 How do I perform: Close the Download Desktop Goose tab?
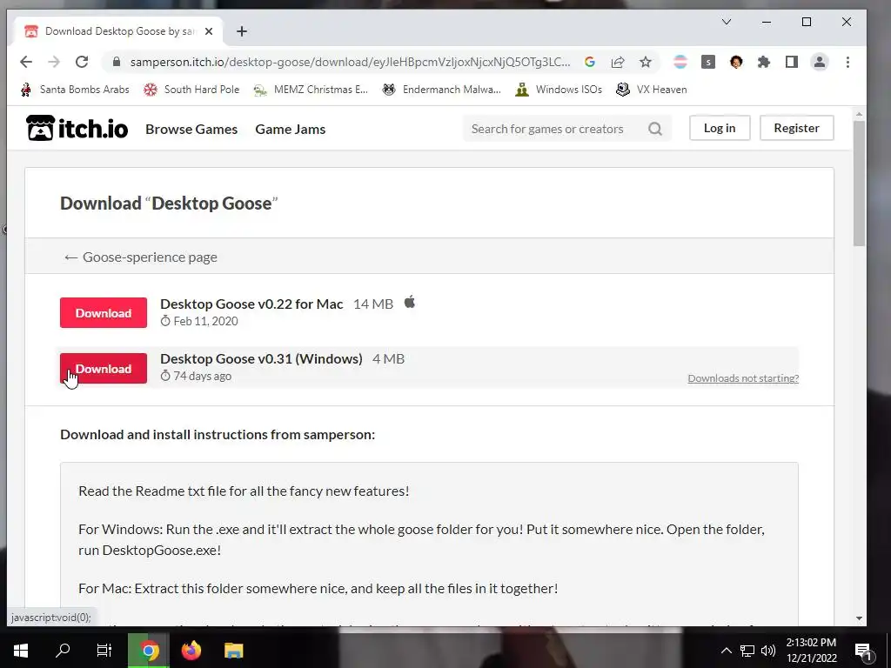pyautogui.click(x=209, y=31)
